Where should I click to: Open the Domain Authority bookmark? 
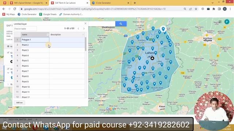pyautogui.click(x=71, y=15)
